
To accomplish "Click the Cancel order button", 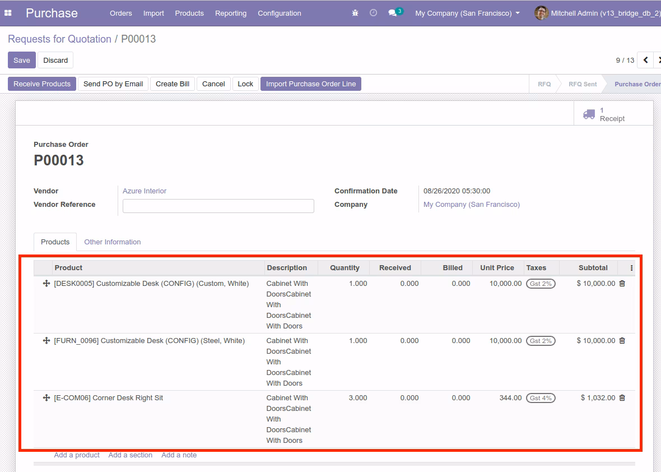I will point(213,84).
